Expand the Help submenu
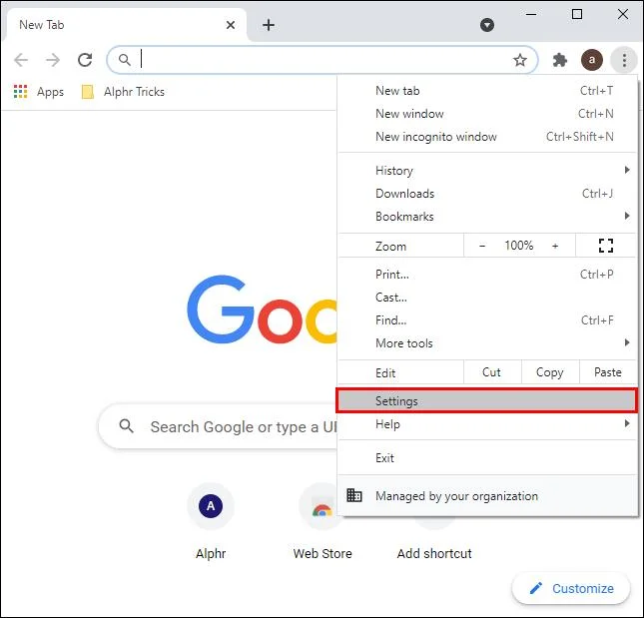The height and width of the screenshot is (618, 644). [487, 423]
